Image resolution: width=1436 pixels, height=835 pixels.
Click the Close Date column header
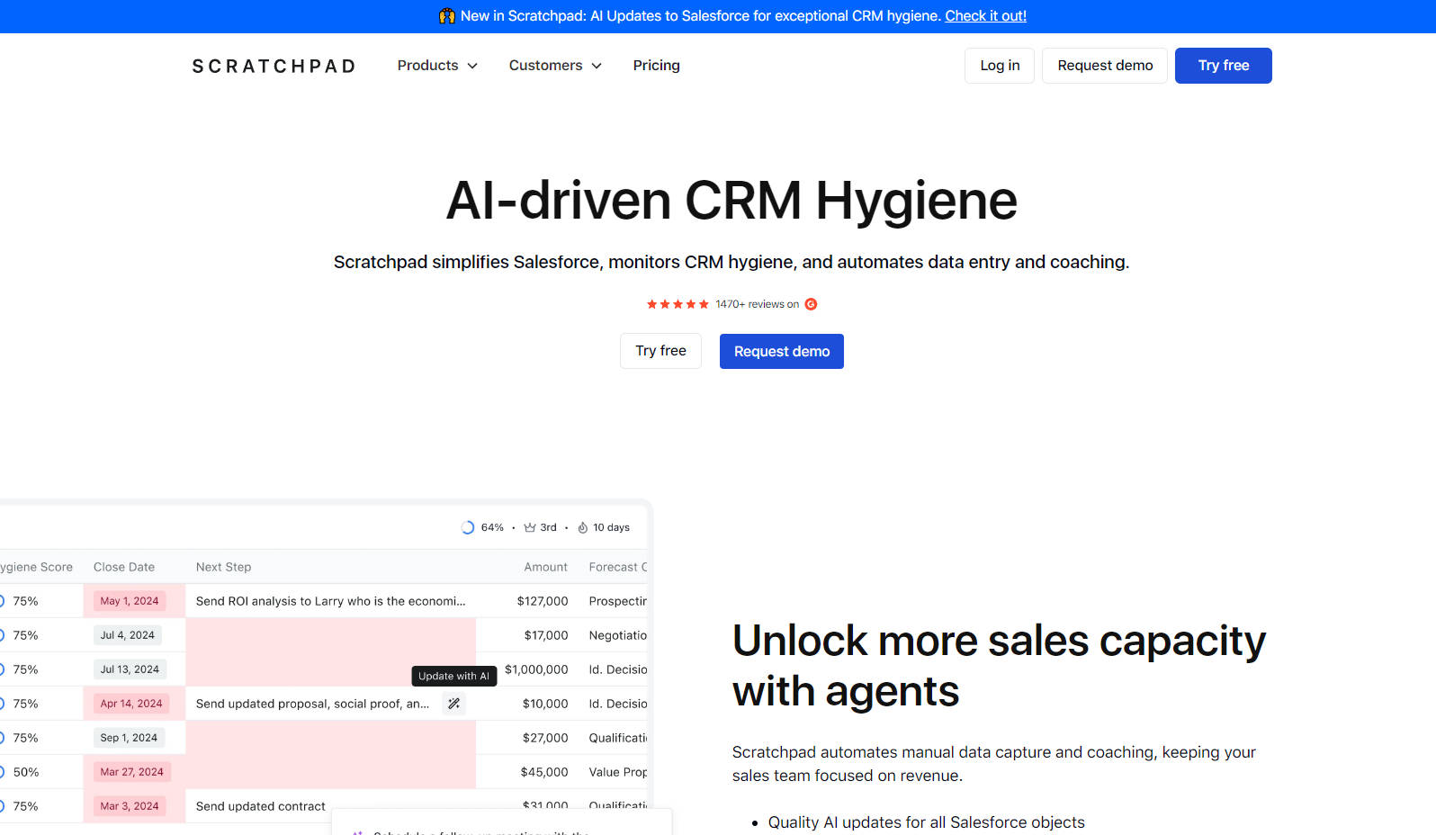pyautogui.click(x=124, y=567)
